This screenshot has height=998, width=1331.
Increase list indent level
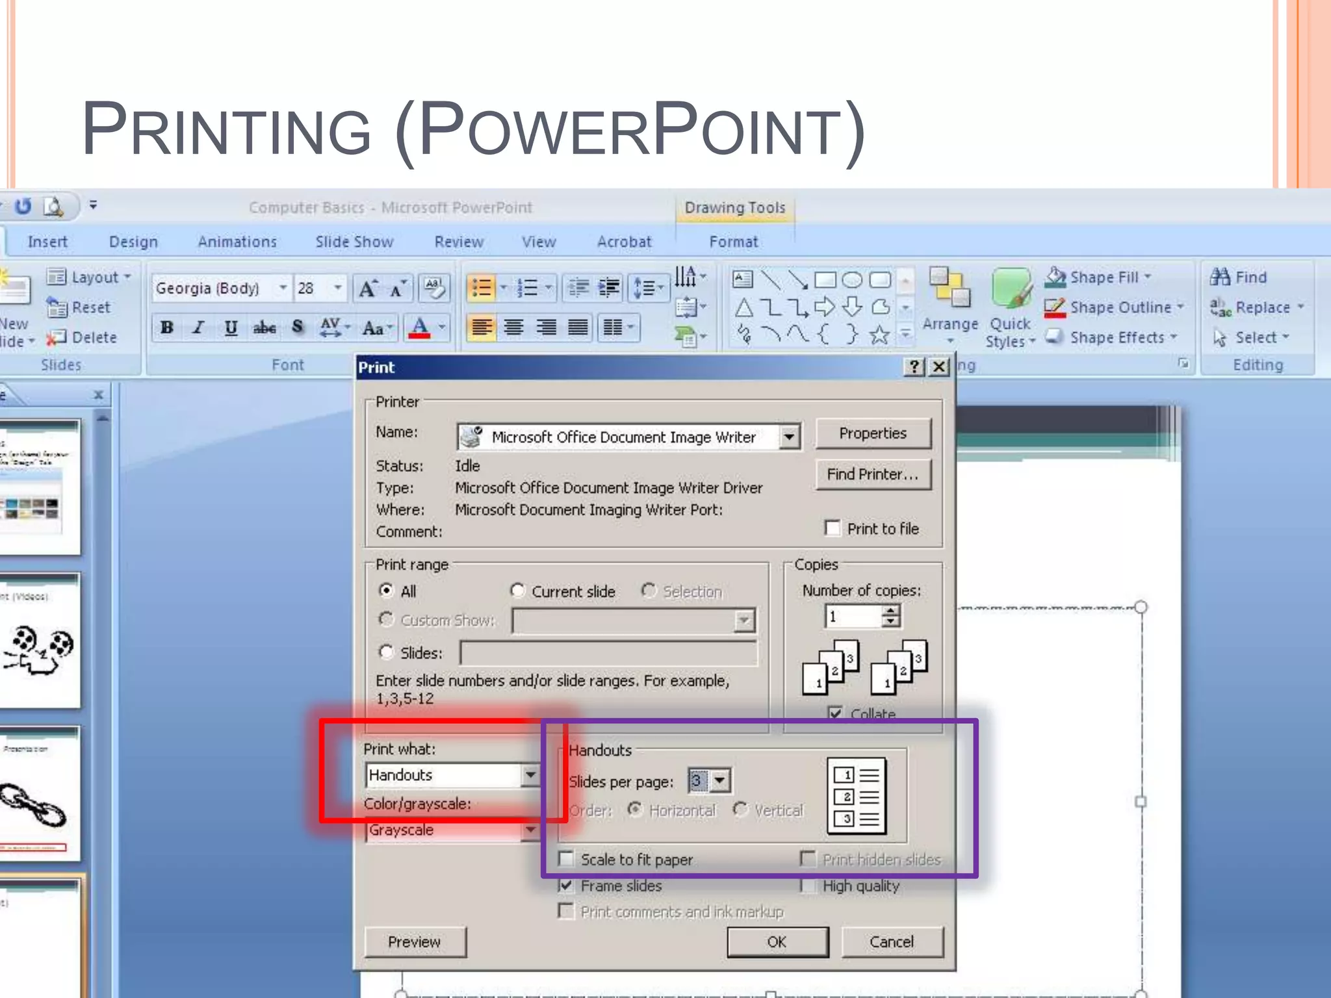coord(610,288)
